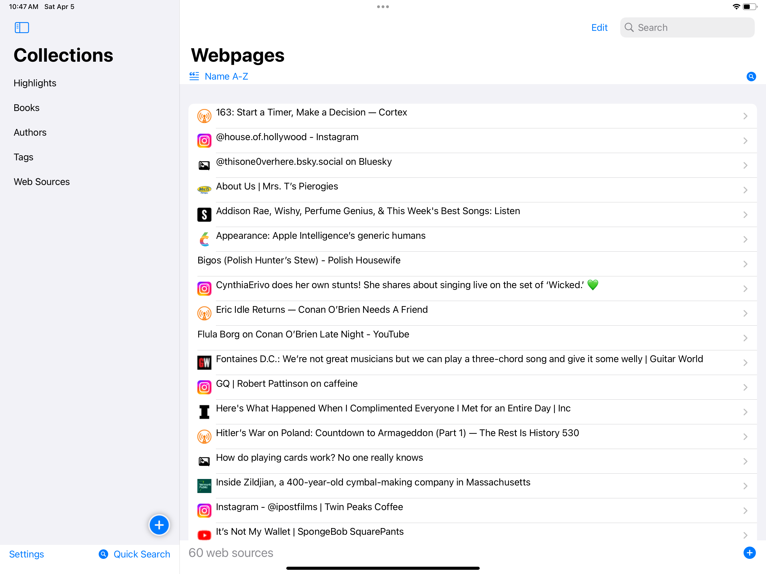Tap the Quick Search magnifier icon
This screenshot has width=766, height=574.
pos(103,554)
